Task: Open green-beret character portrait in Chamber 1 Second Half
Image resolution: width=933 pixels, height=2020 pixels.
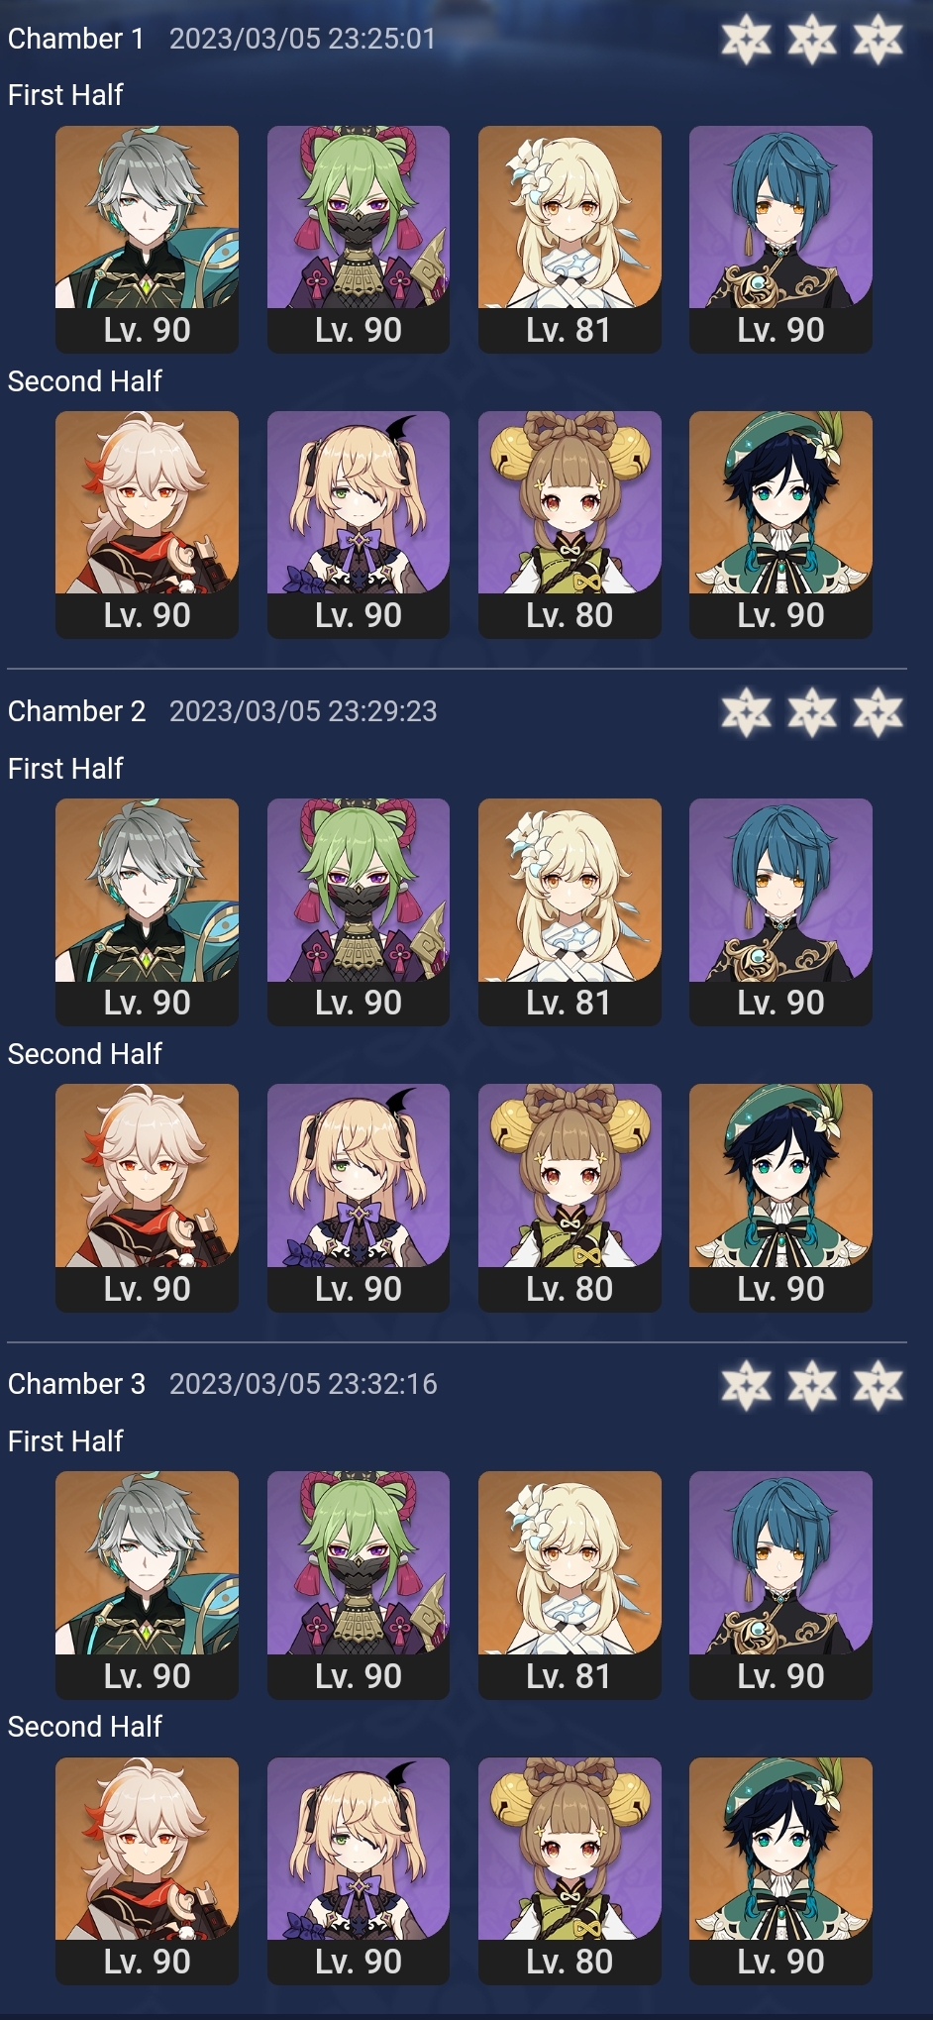Action: (780, 524)
